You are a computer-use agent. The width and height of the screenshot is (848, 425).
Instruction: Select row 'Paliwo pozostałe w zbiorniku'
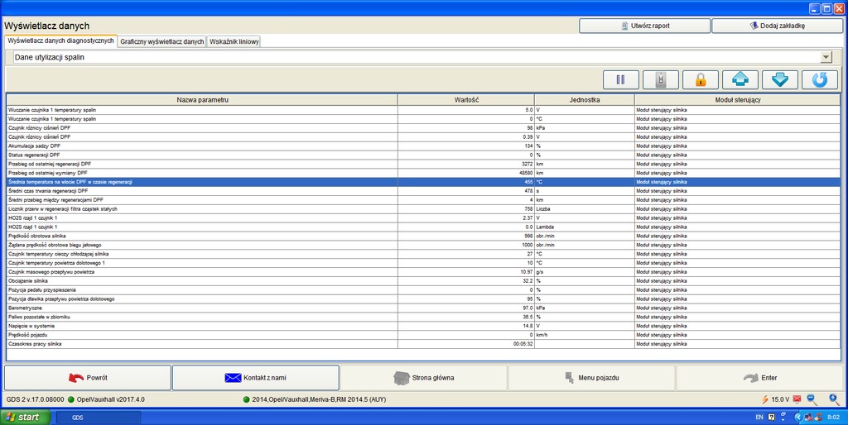[x=423, y=317]
